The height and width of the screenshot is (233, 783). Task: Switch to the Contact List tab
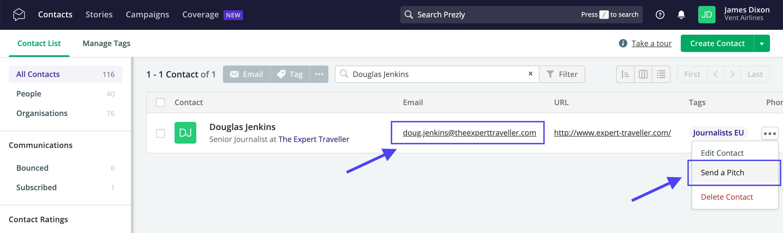pyautogui.click(x=39, y=43)
